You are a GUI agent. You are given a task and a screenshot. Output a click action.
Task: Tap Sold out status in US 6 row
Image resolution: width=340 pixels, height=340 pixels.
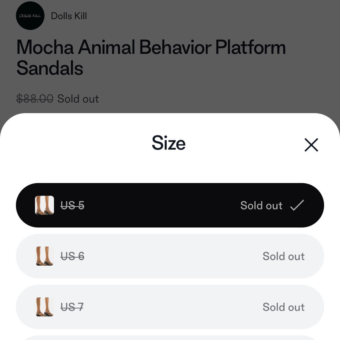pos(283,256)
